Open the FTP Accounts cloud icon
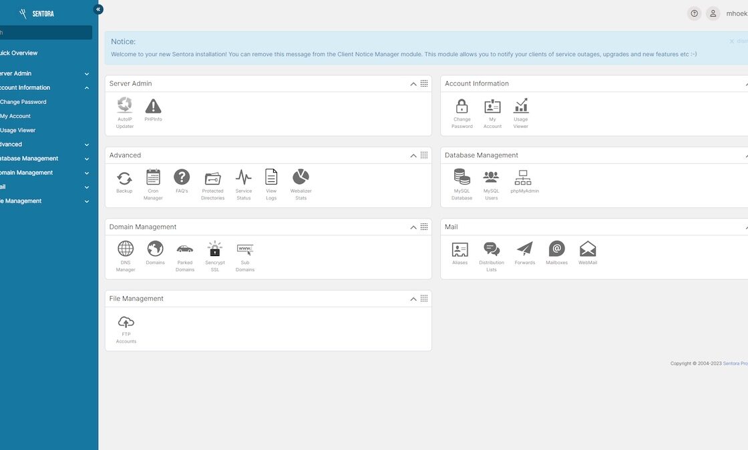 (x=126, y=322)
